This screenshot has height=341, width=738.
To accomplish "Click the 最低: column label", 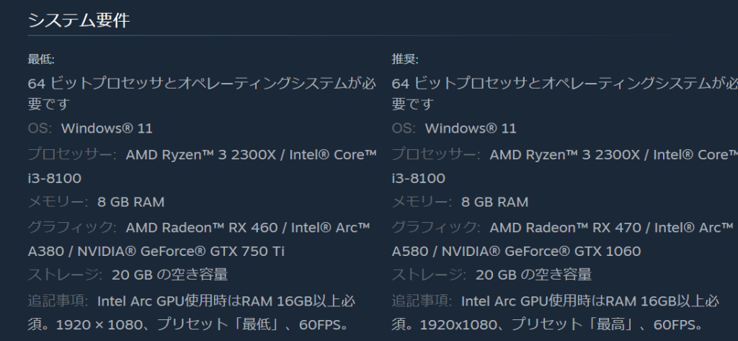I will coord(41,59).
